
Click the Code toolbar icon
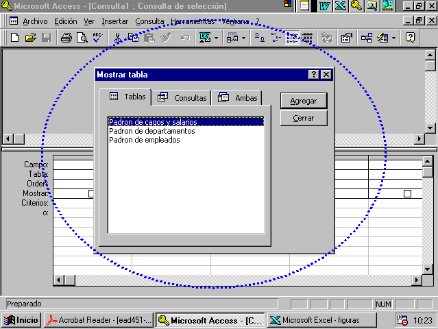(326, 38)
